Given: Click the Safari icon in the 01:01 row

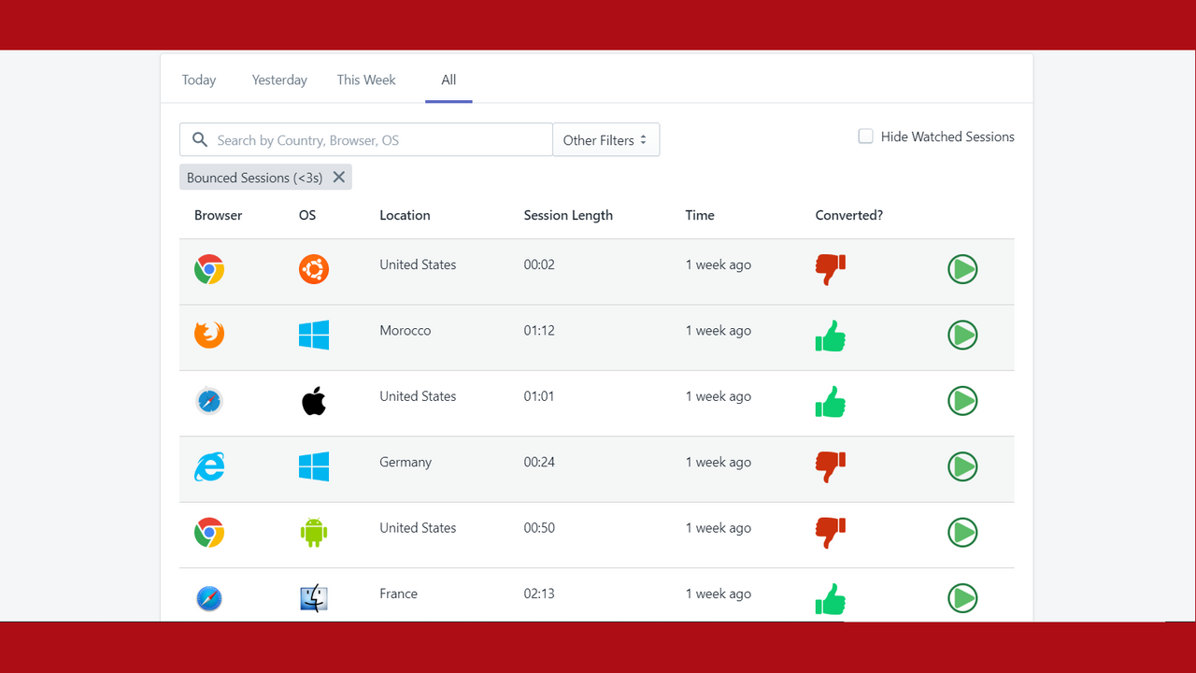Looking at the screenshot, I should tap(209, 401).
